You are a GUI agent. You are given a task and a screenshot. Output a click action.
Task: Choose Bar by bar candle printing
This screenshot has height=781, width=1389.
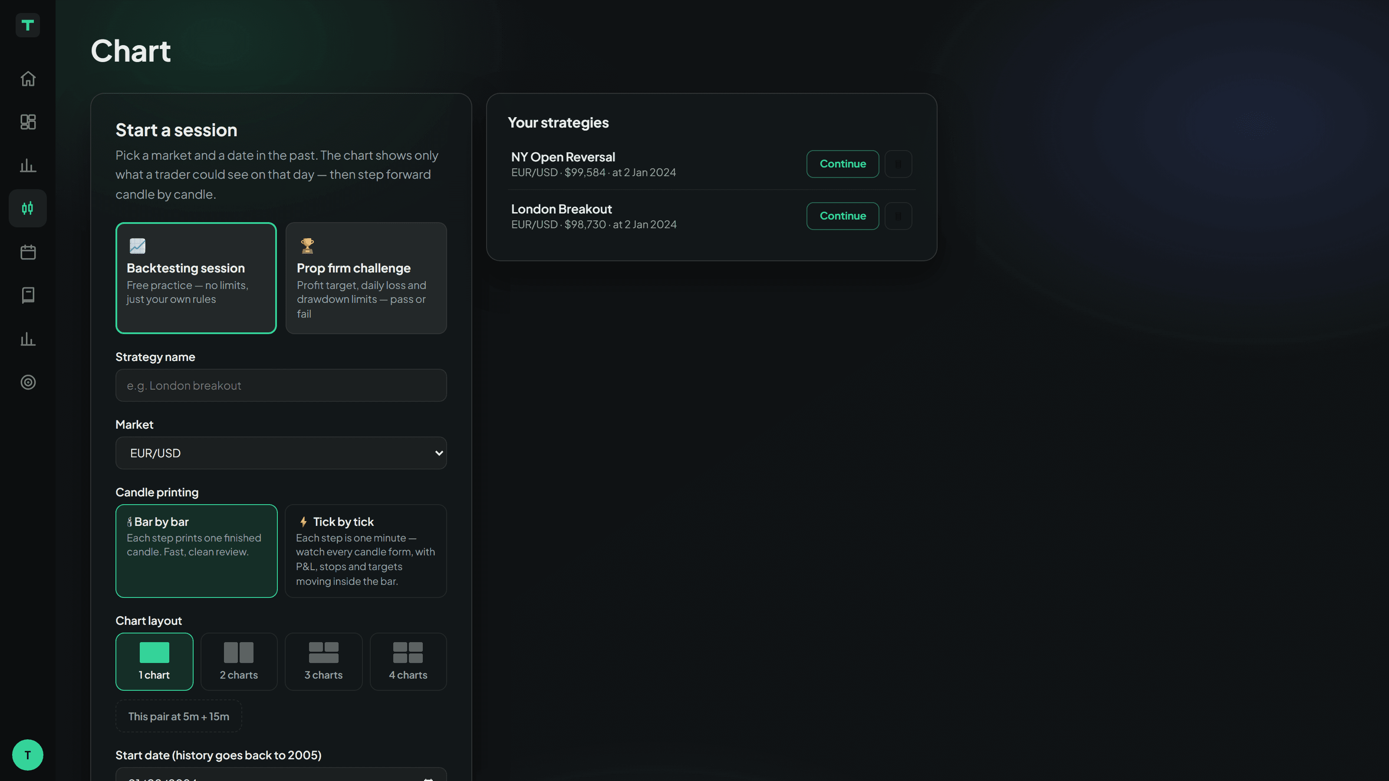196,551
